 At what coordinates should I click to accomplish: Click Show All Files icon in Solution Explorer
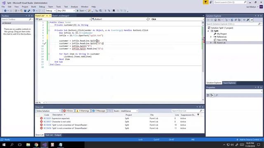(x=239, y=20)
